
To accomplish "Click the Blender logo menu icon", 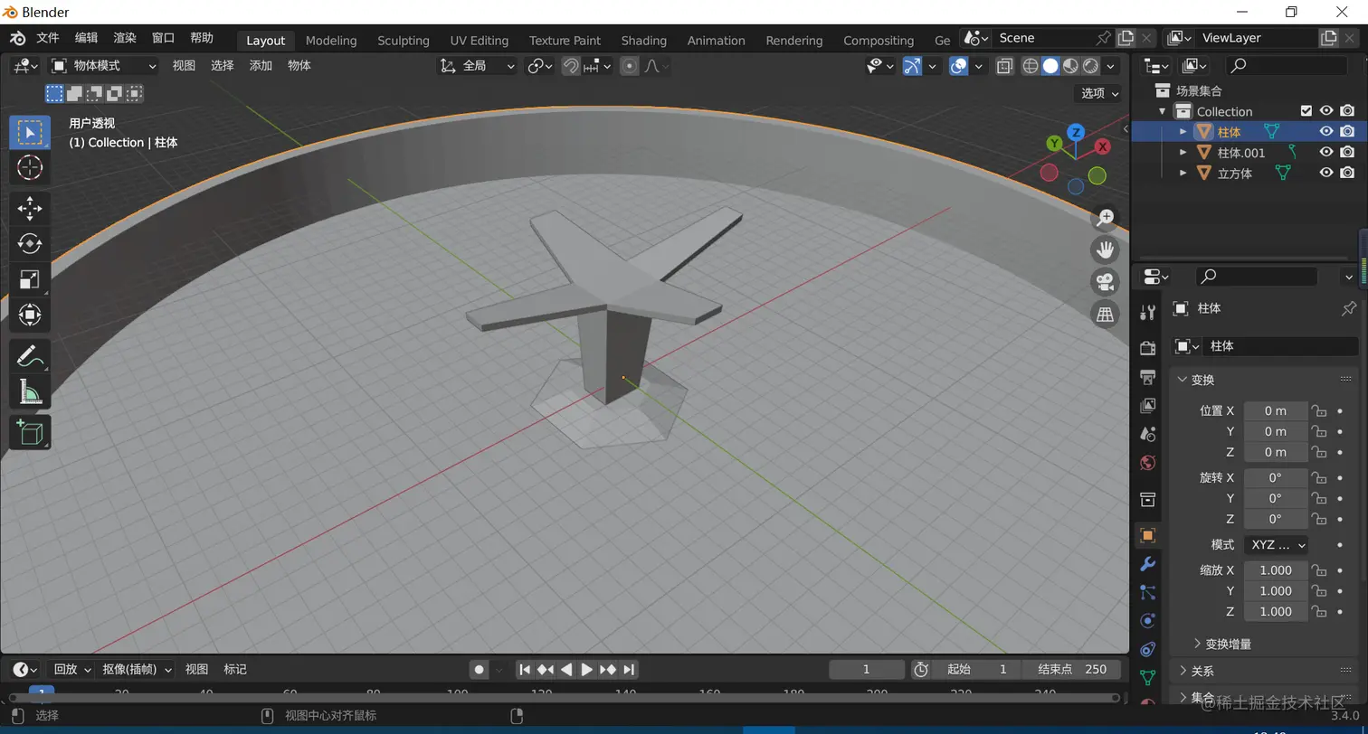I will pos(18,38).
